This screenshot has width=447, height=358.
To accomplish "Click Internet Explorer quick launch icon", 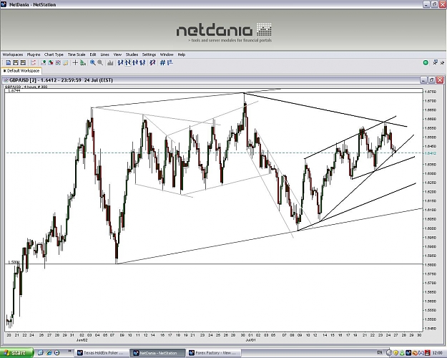I will [49, 353].
